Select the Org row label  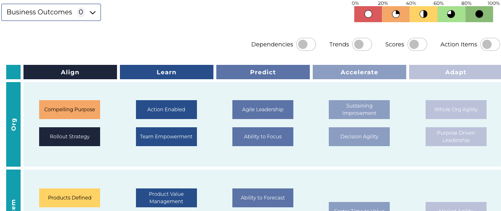[x=13, y=124]
